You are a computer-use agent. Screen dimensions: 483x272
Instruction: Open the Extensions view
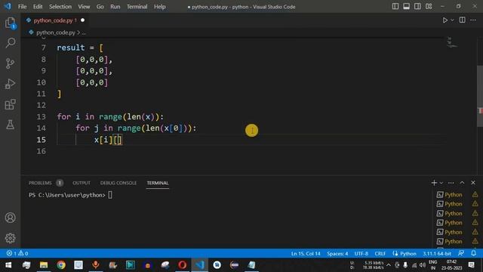[x=10, y=104]
